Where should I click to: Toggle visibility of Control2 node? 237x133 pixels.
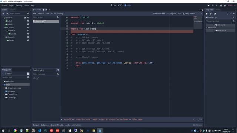(28, 27)
